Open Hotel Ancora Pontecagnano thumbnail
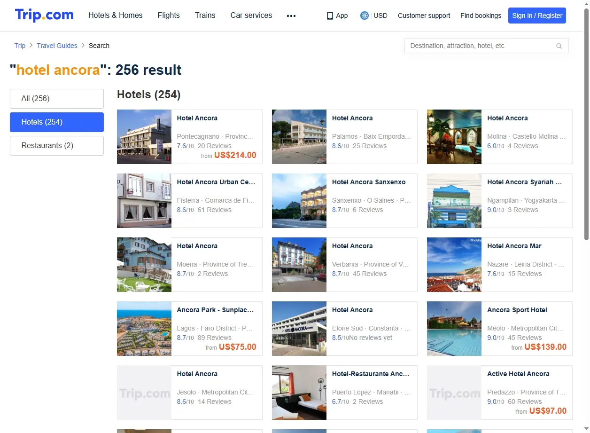Screen dimensions: 590x433 coord(144,137)
